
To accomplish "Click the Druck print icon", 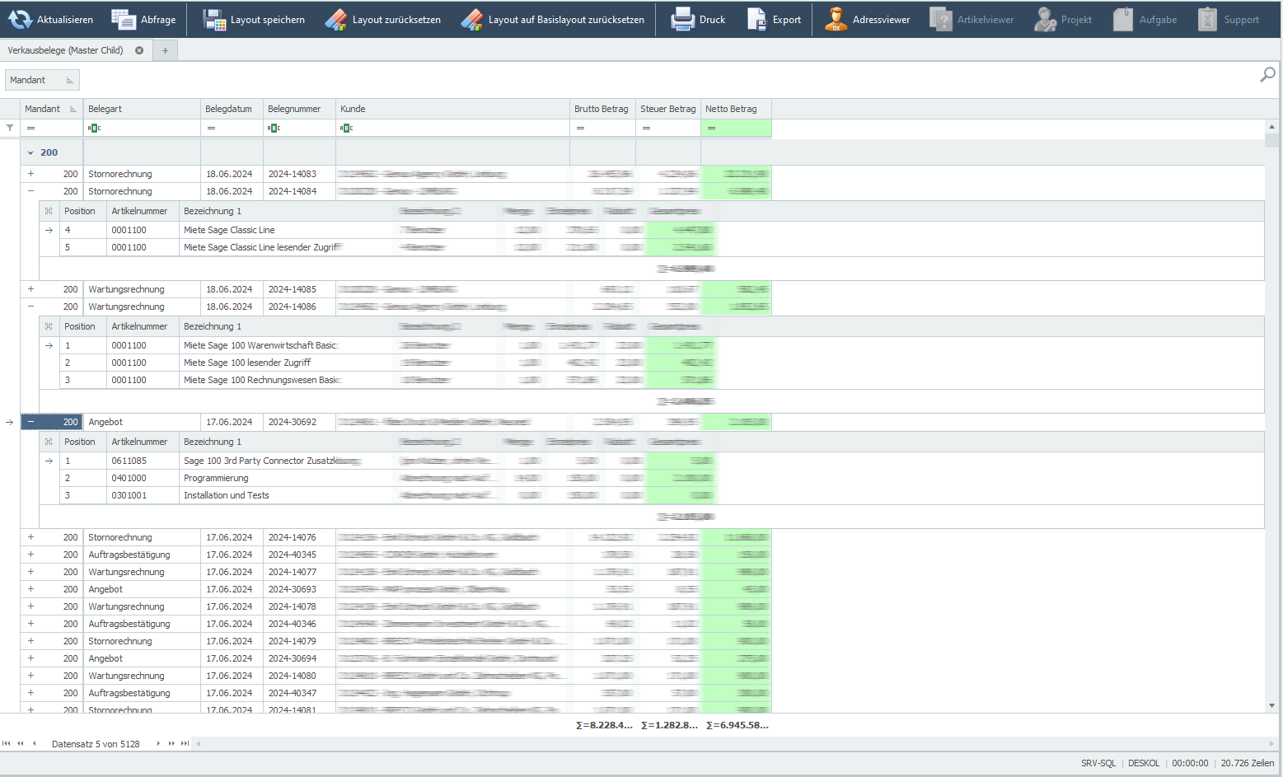I will pos(683,19).
